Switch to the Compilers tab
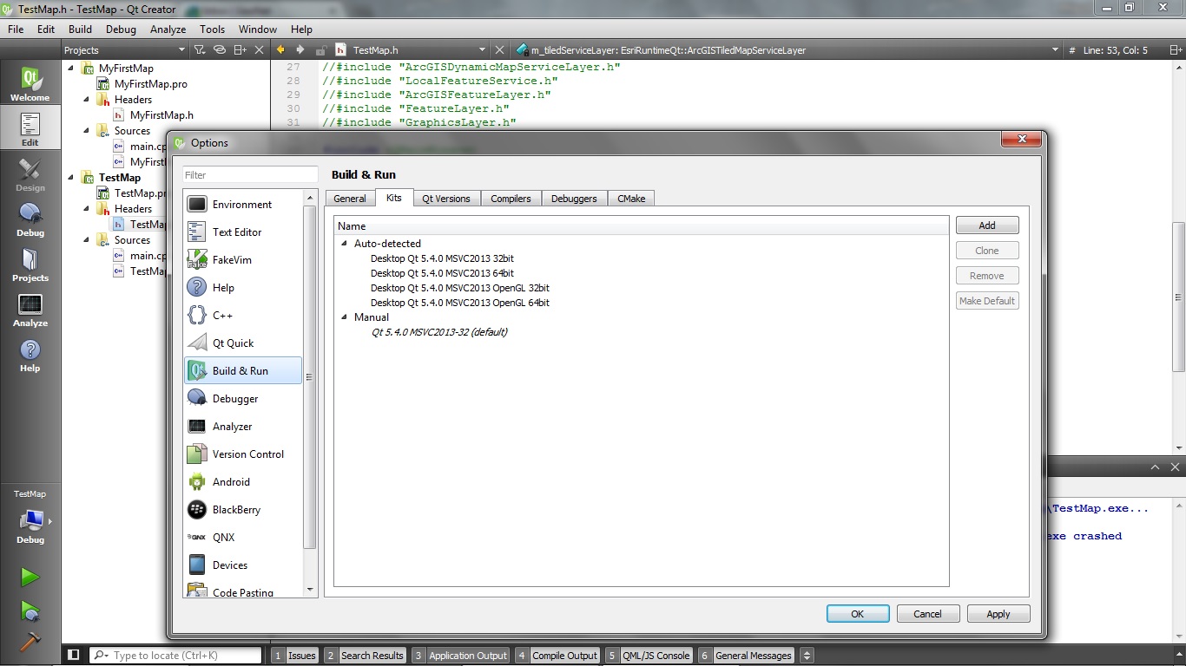The height and width of the screenshot is (666, 1186). tap(511, 199)
